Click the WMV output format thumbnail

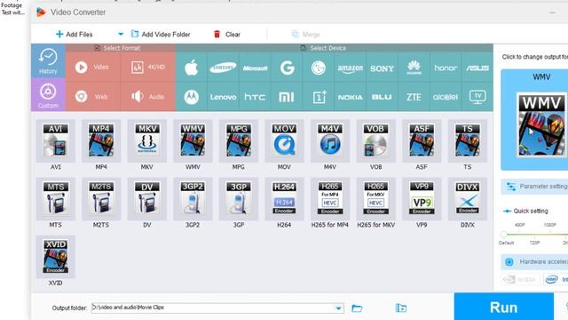pos(541,124)
